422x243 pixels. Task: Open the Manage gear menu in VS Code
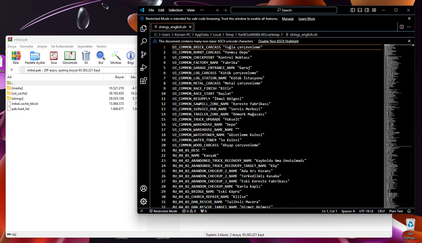point(144,201)
